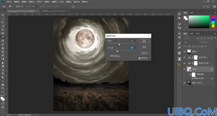217x116 pixels.
Task: Open the 滤镜(T) menu
Action: point(55,2)
